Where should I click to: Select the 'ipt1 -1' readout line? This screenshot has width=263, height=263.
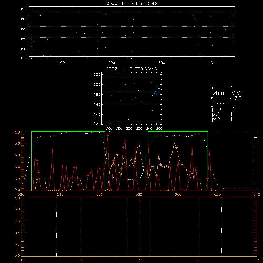click(x=221, y=114)
